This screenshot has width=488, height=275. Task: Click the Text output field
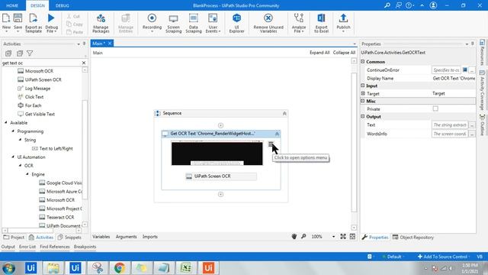[x=450, y=125]
